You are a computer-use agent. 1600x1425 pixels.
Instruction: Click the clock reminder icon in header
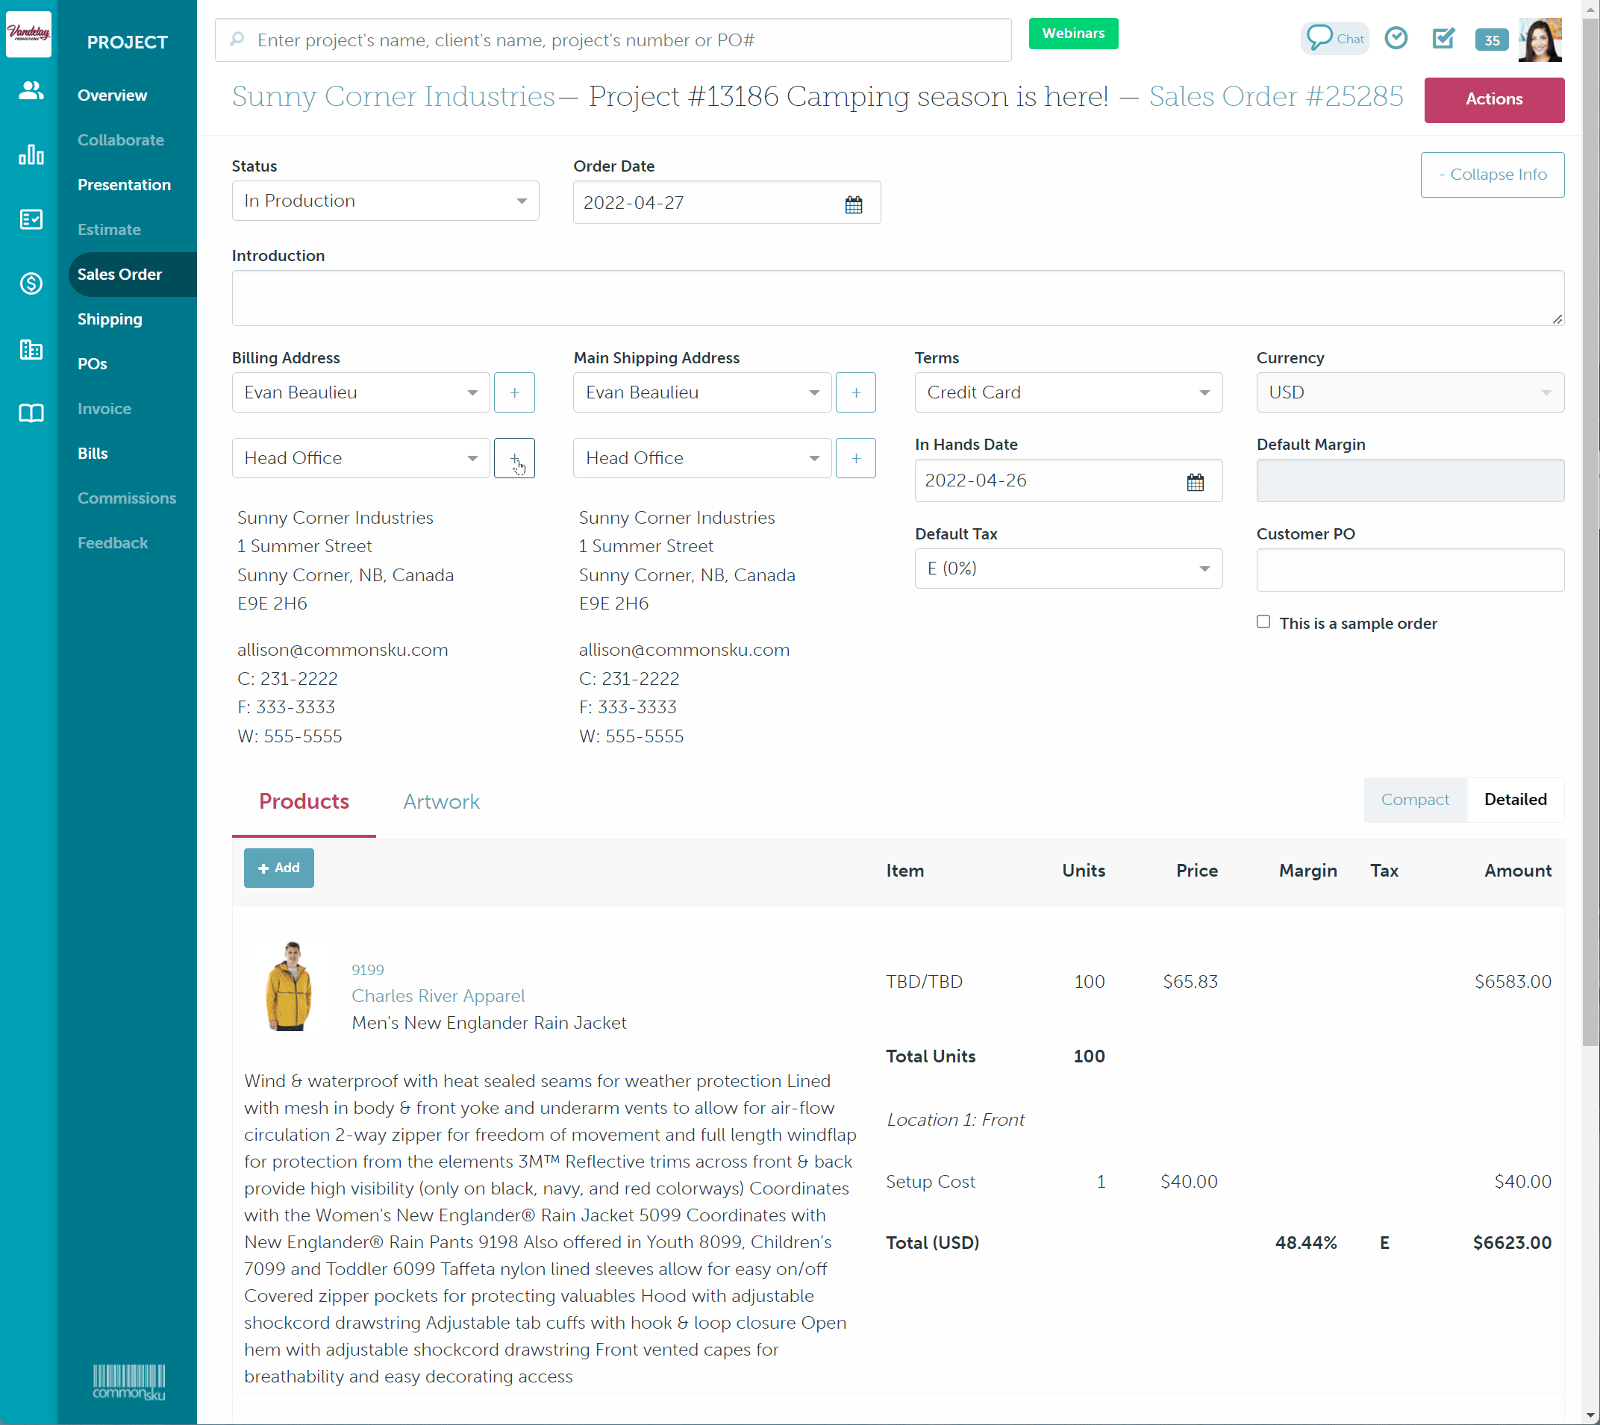(1396, 37)
